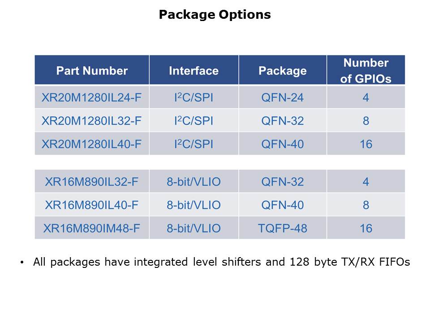
Task: Select the XR16M890IL40-F cell
Action: (92, 205)
